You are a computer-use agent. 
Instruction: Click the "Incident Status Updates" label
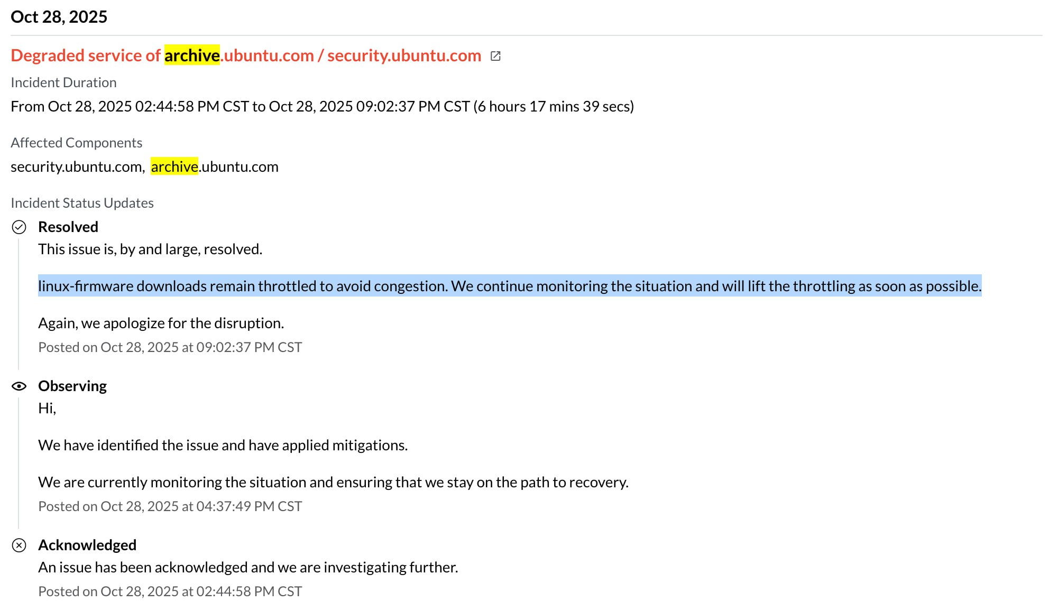82,203
